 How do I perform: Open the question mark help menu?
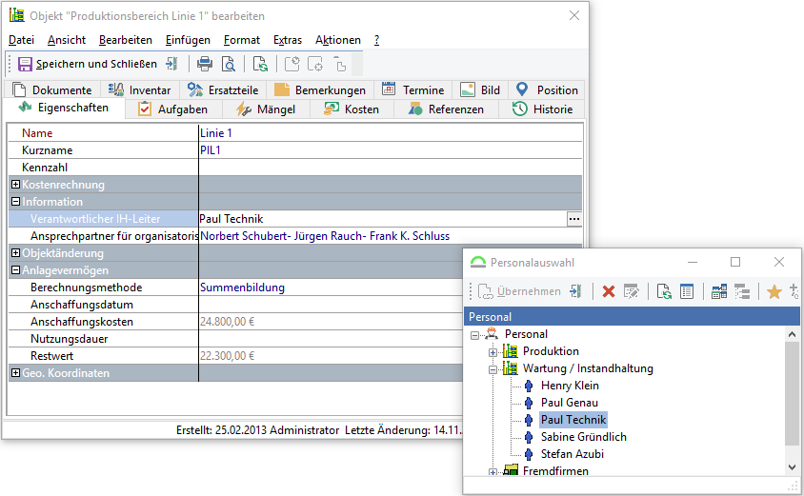point(377,40)
